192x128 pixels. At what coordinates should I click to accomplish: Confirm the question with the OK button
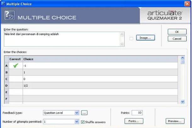pyautogui.click(x=177, y=32)
